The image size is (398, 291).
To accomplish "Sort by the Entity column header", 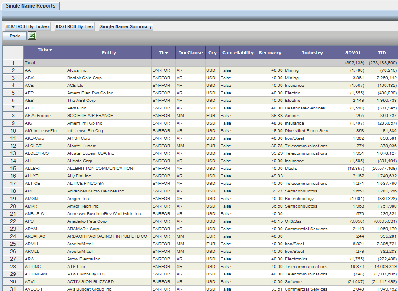I will point(109,52).
